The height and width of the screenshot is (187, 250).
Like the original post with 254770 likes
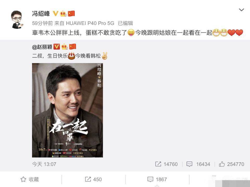click(x=231, y=164)
